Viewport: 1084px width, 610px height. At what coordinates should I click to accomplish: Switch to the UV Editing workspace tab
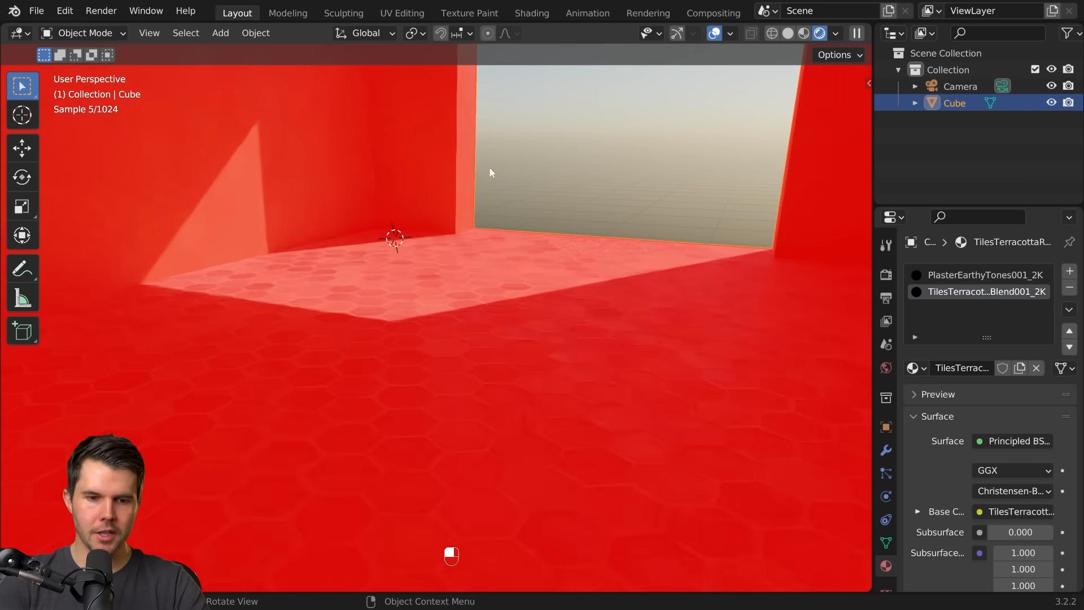(402, 12)
